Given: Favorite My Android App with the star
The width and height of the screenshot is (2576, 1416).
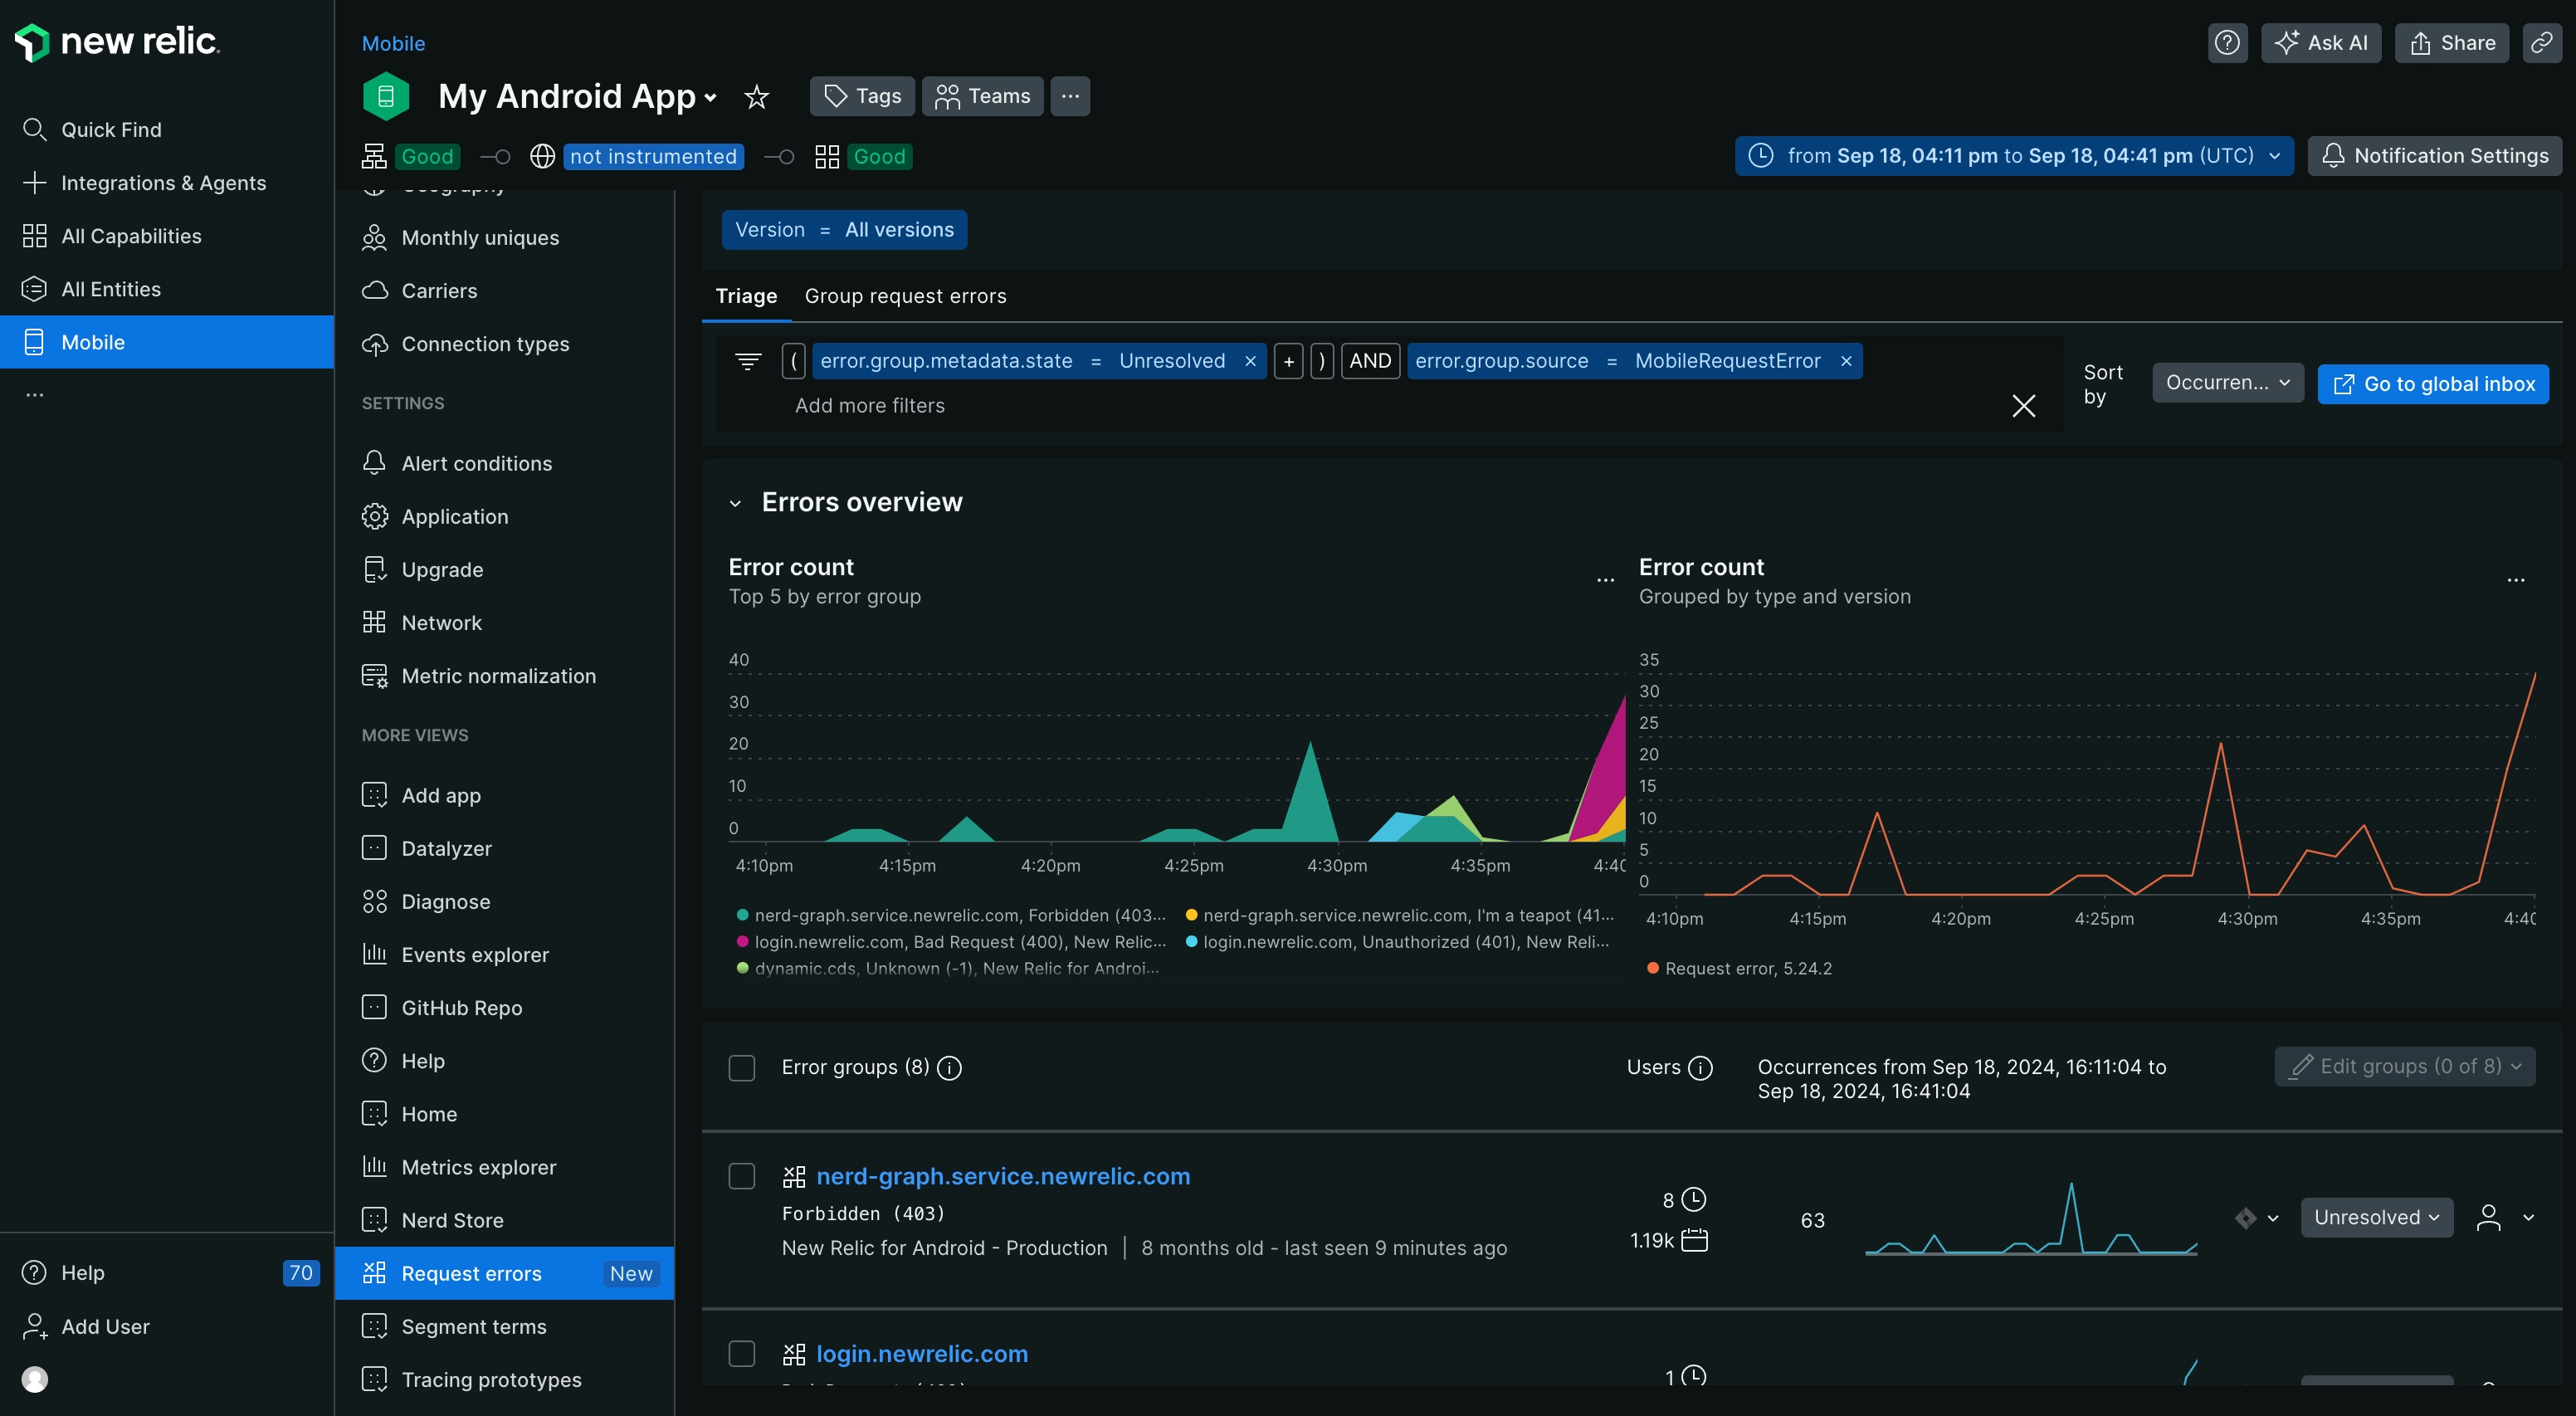Looking at the screenshot, I should coord(757,97).
